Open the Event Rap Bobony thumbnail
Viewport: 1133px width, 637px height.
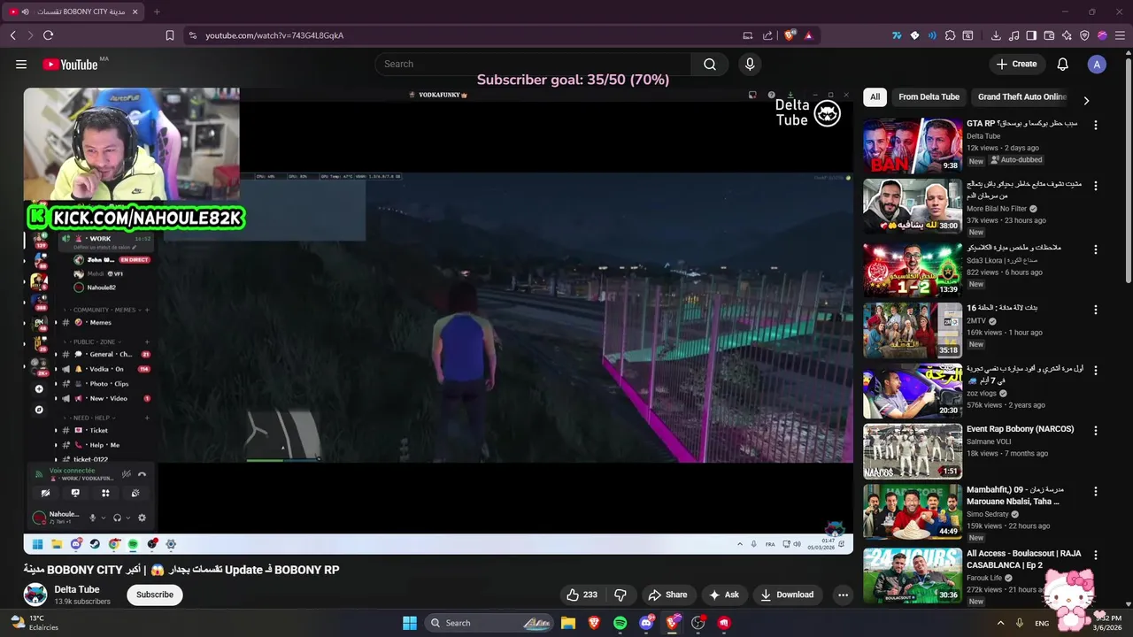(x=913, y=451)
